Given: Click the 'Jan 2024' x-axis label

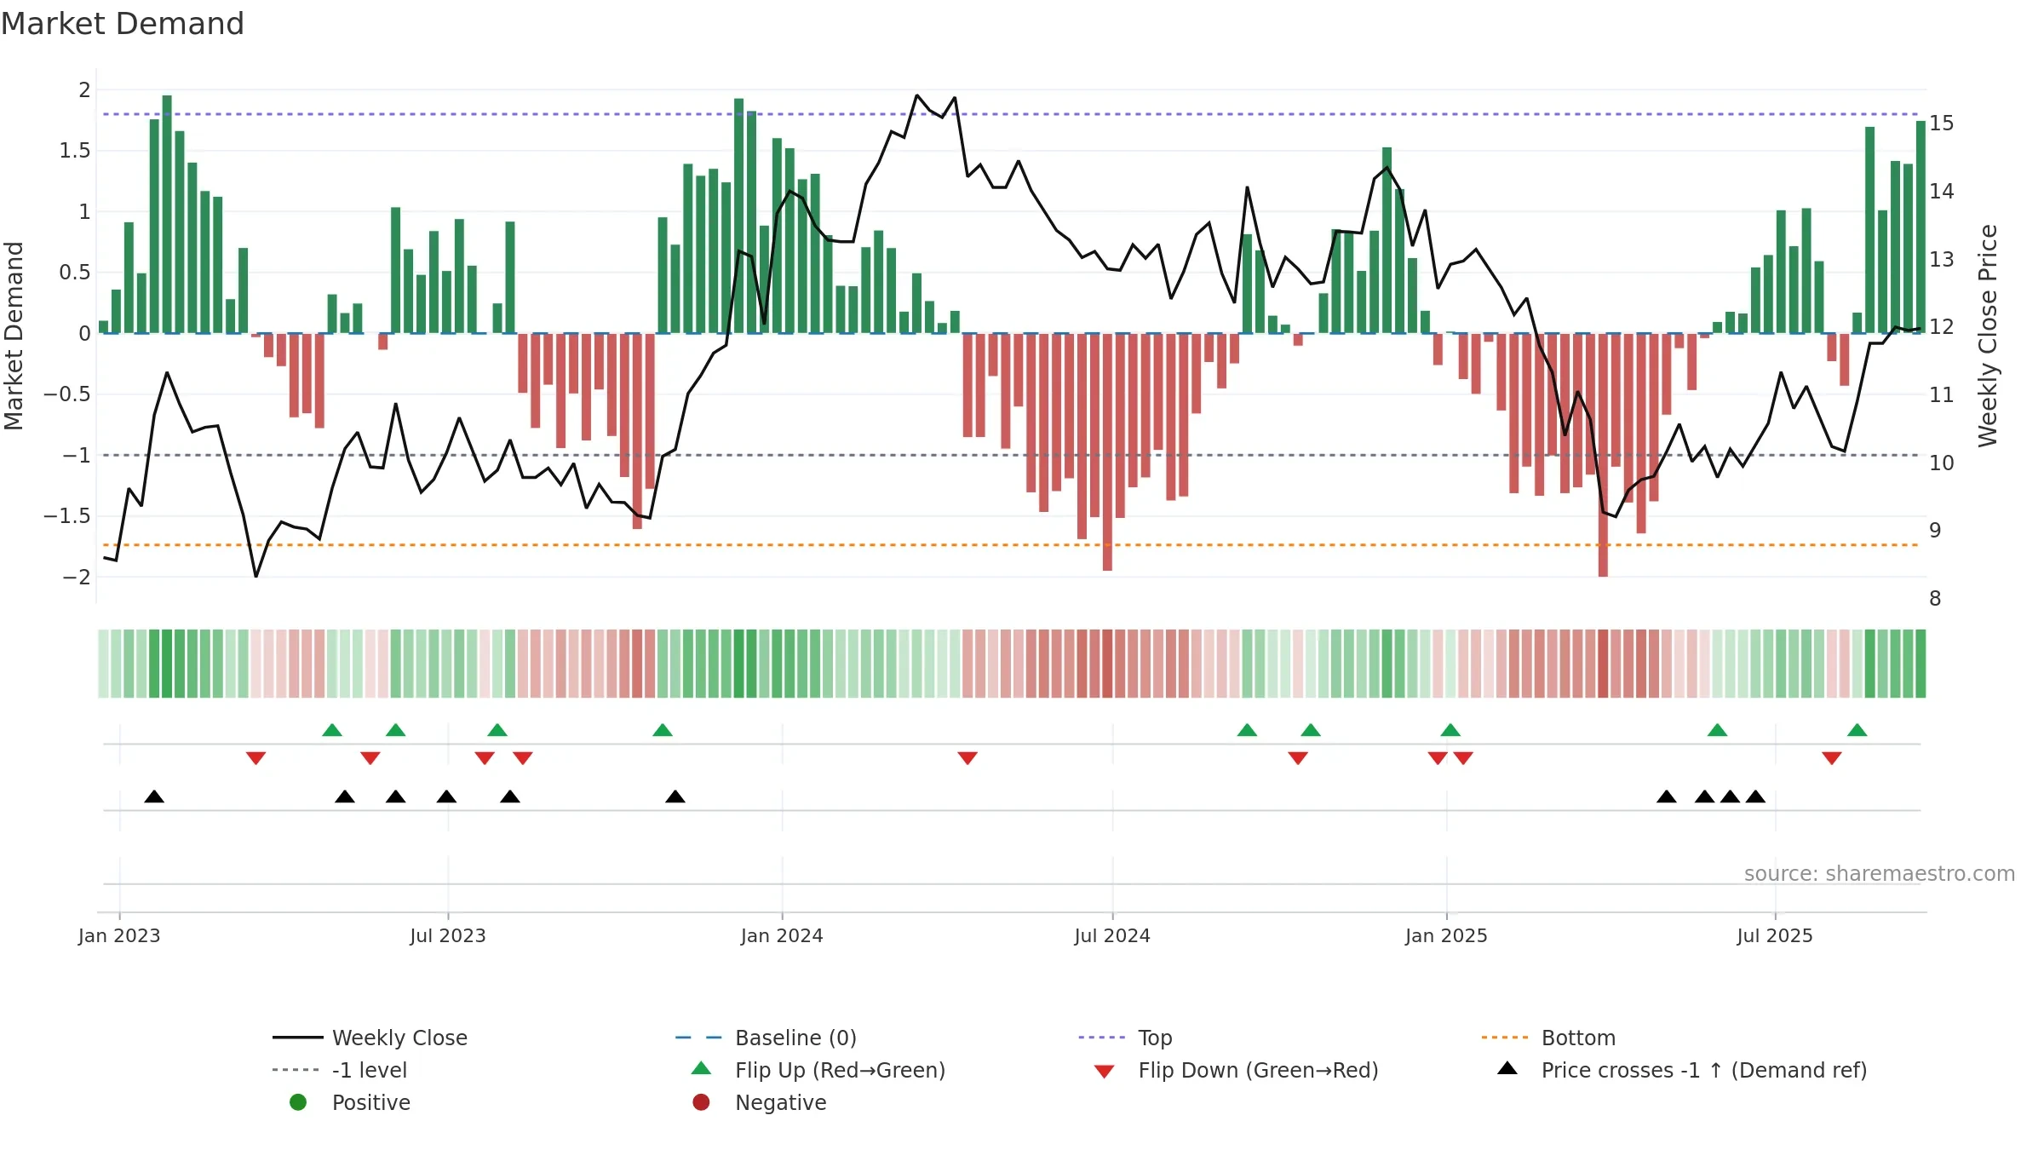Looking at the screenshot, I should coord(782,935).
